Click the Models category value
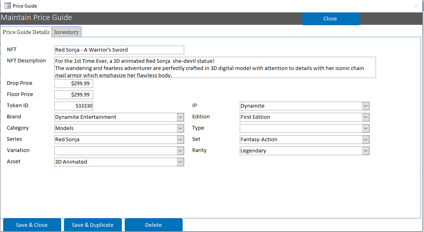Screen dimensions: 424x232 pos(64,128)
